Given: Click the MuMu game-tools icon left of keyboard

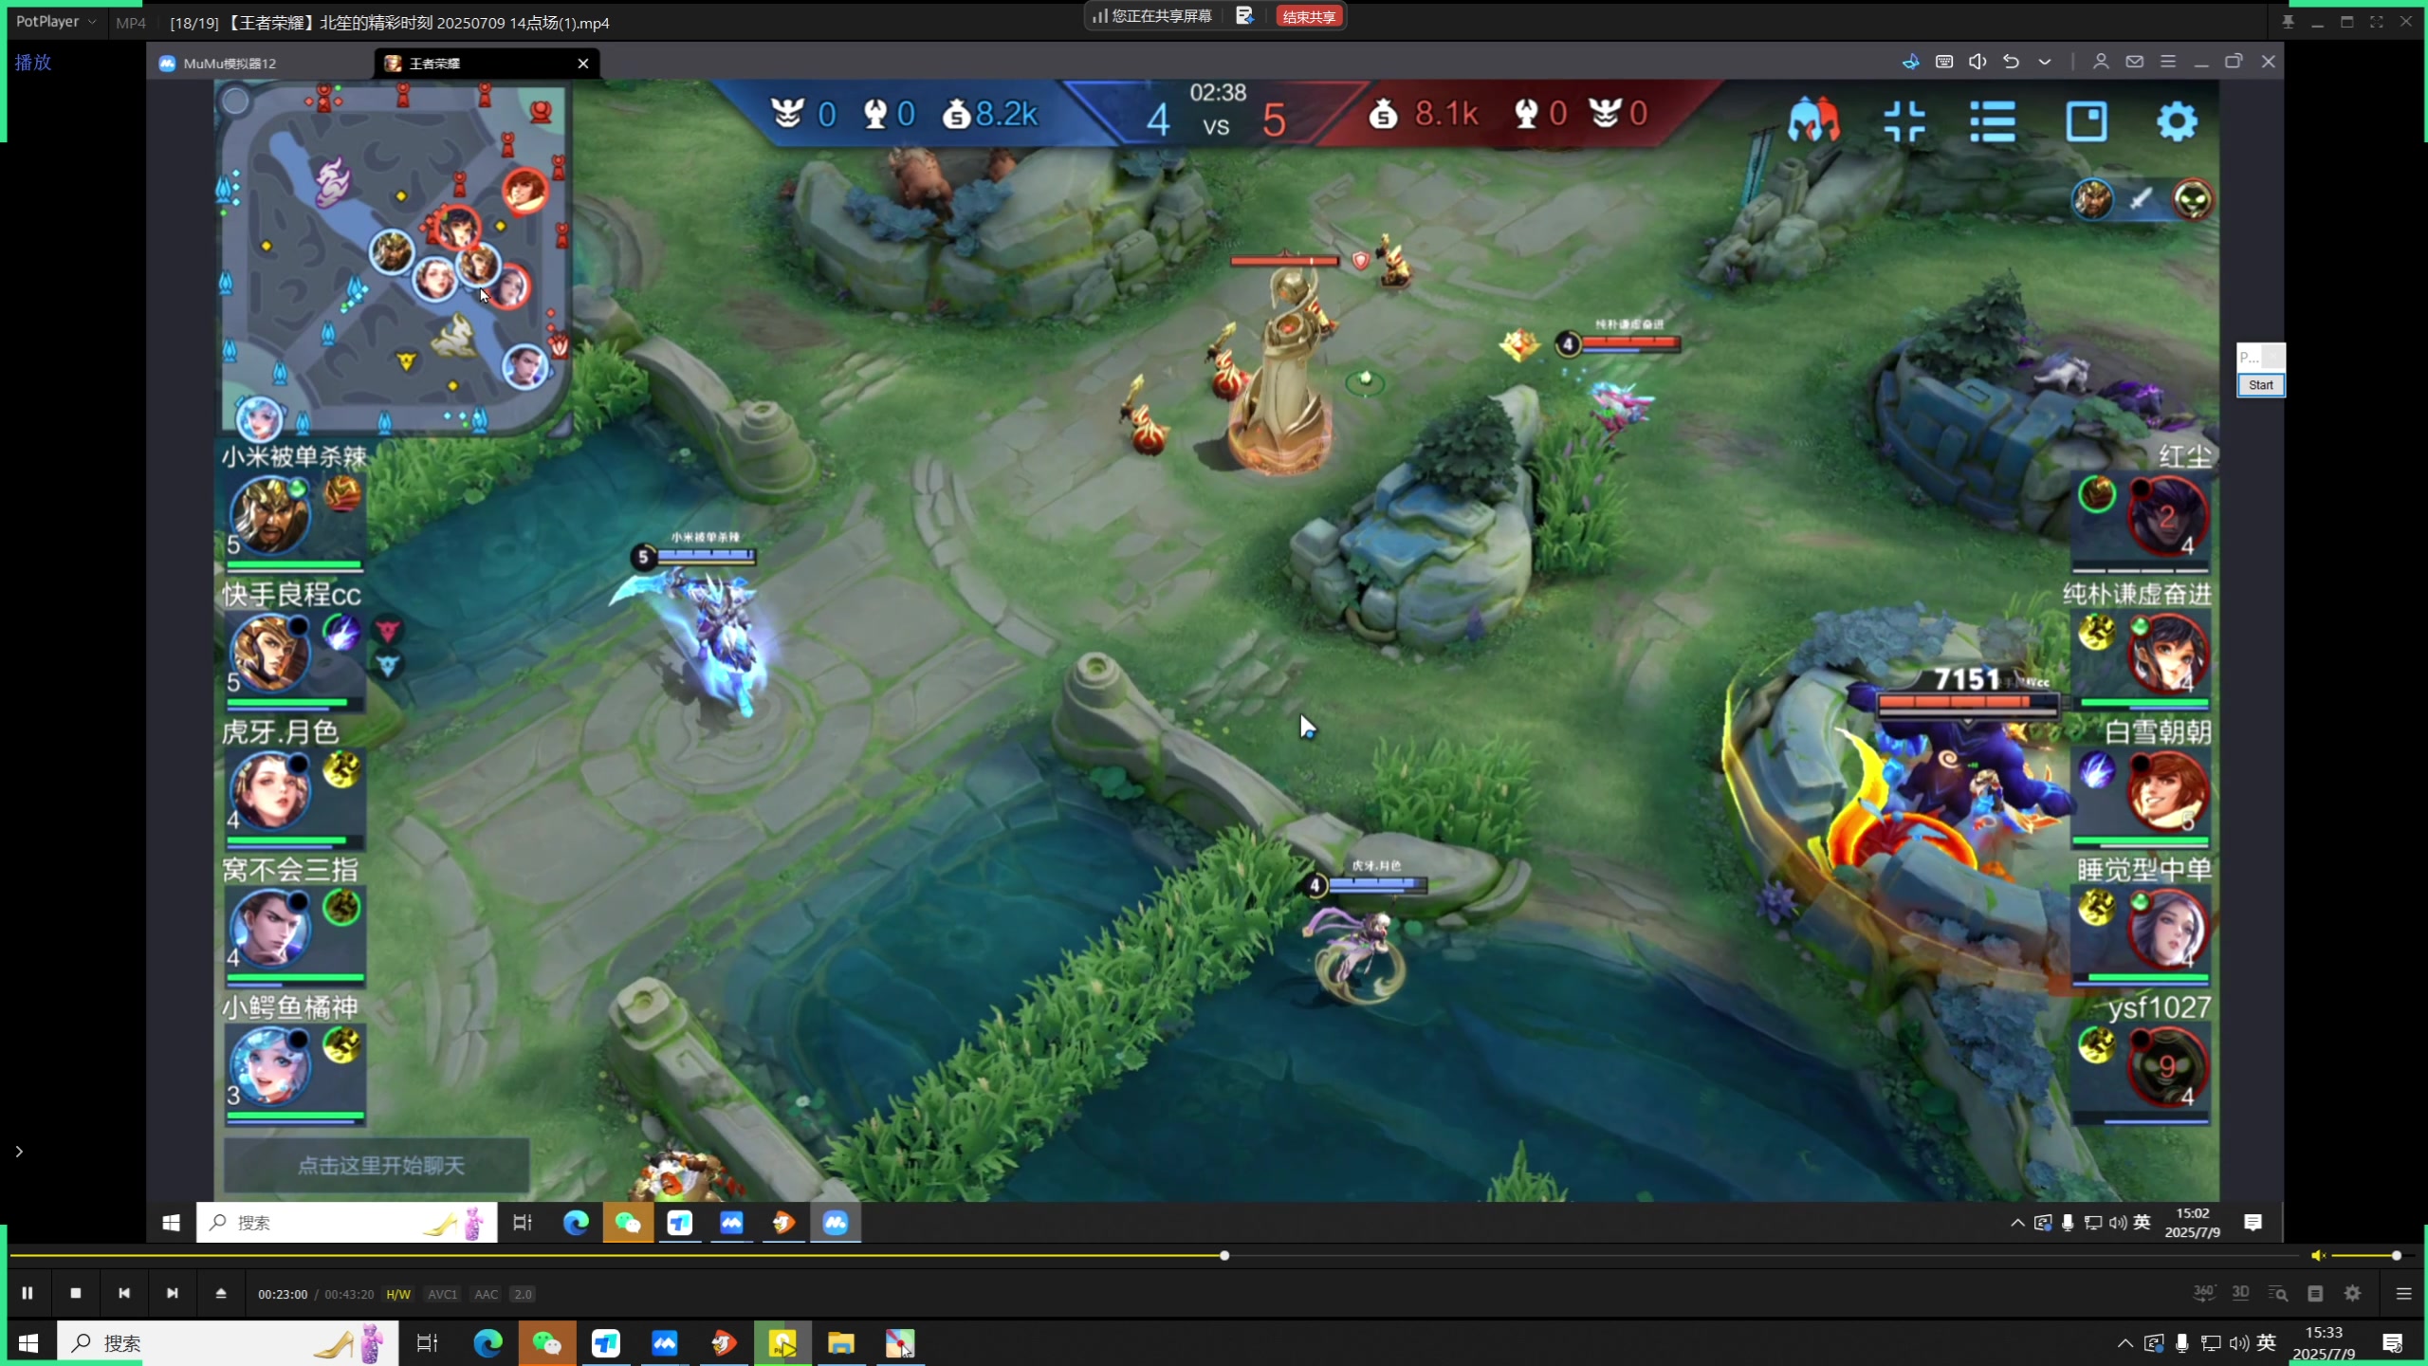Looking at the screenshot, I should [1910, 62].
